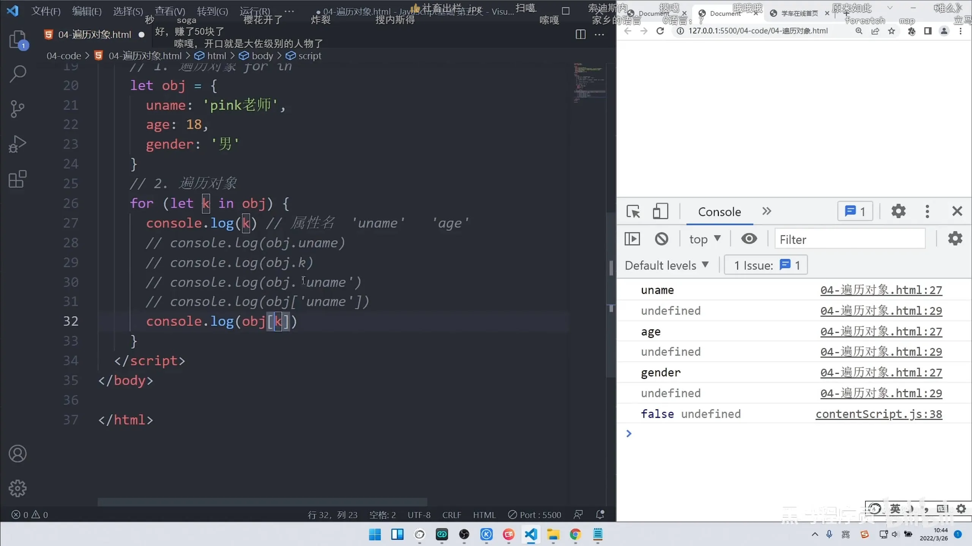Open the Run and Debug view

[17, 144]
